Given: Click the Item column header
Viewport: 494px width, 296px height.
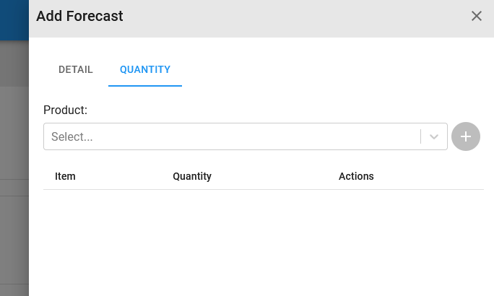Looking at the screenshot, I should (x=65, y=176).
